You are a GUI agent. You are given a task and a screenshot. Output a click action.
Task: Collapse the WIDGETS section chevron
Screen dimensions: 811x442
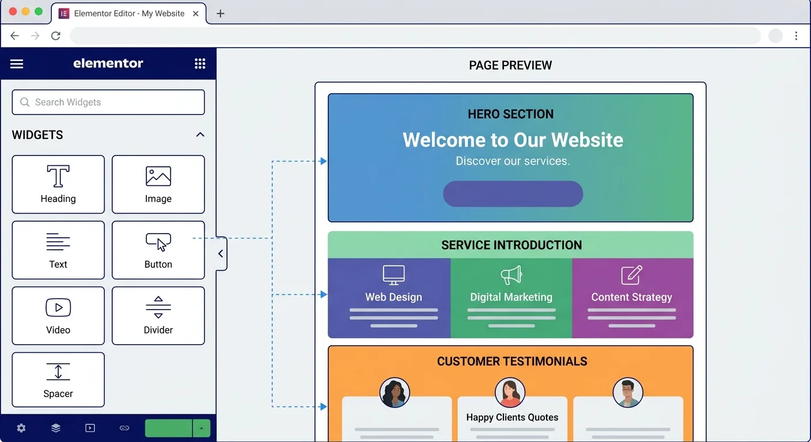pyautogui.click(x=200, y=135)
